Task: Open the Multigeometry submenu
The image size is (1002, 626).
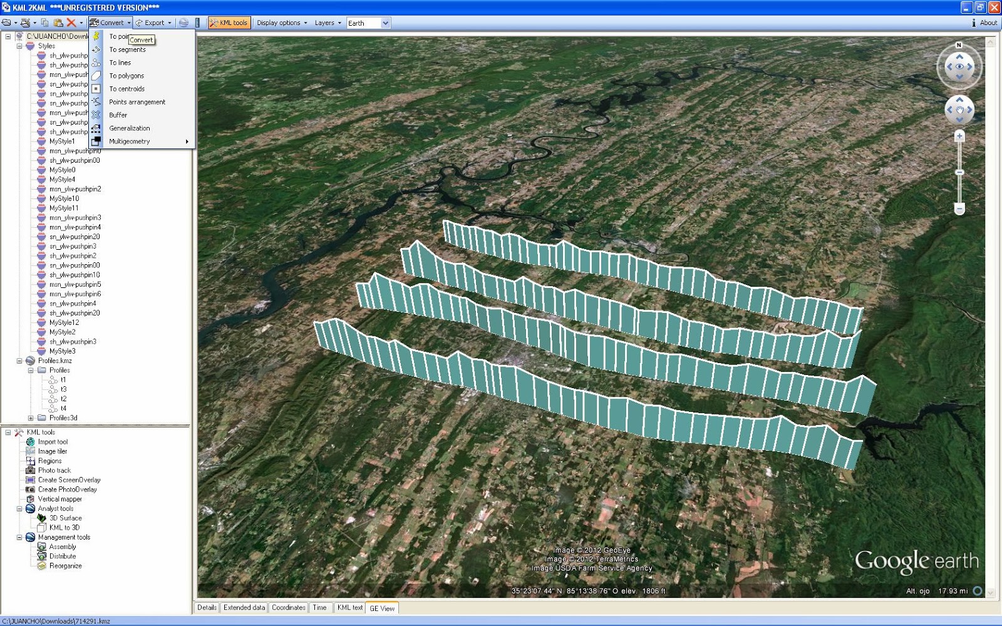Action: pos(142,141)
